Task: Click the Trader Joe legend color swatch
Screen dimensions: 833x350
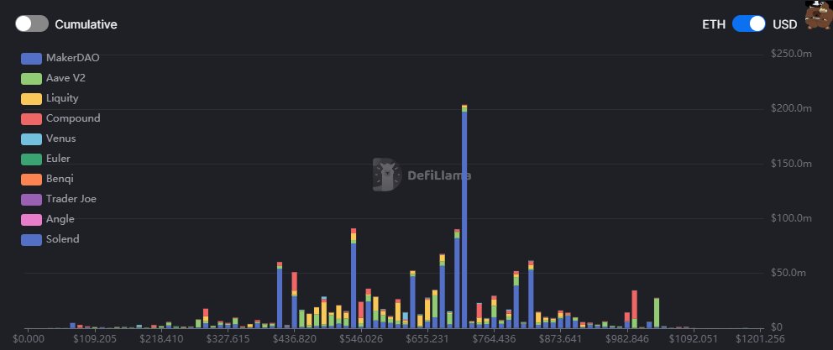Action: pos(31,200)
